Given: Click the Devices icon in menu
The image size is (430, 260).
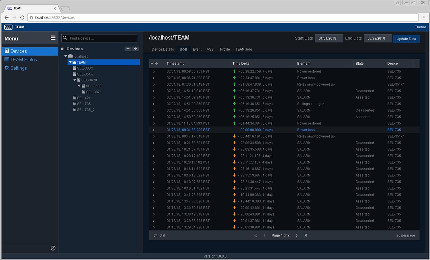Looking at the screenshot, I should (7, 51).
